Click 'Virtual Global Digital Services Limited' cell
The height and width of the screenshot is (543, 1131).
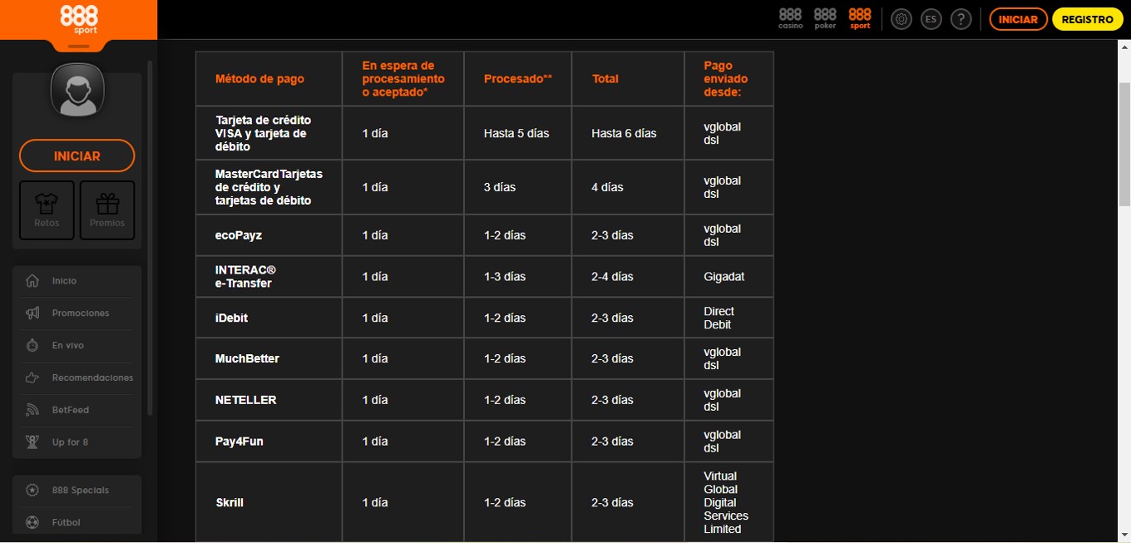coord(728,502)
